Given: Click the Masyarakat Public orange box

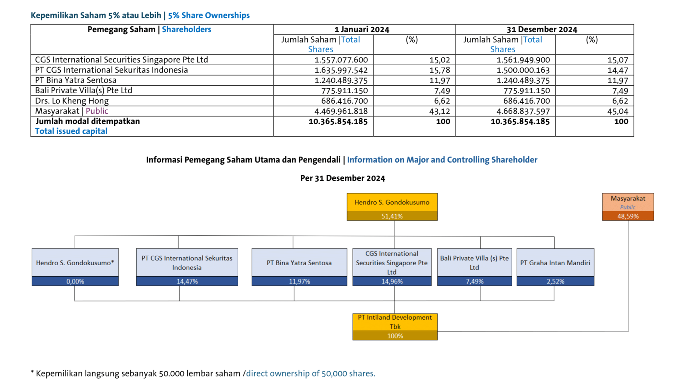Looking at the screenshot, I should pos(627,202).
